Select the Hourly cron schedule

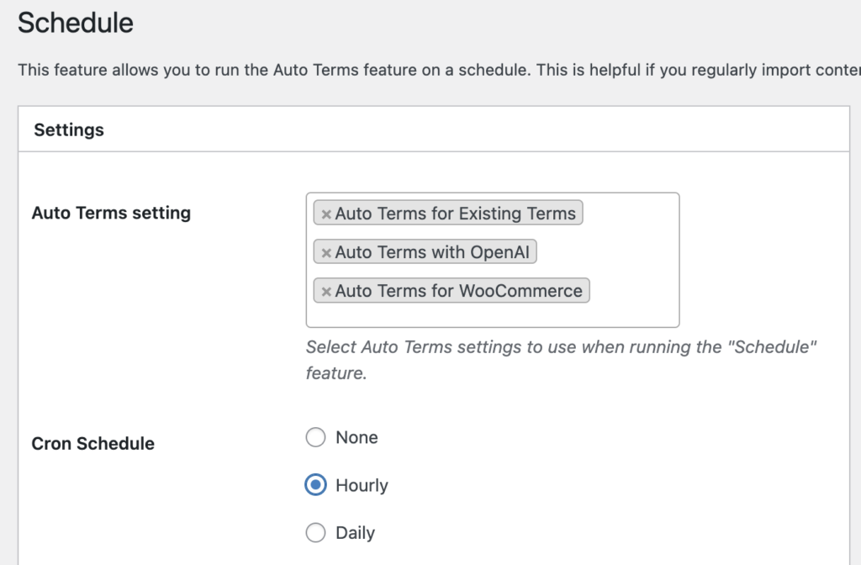point(315,485)
